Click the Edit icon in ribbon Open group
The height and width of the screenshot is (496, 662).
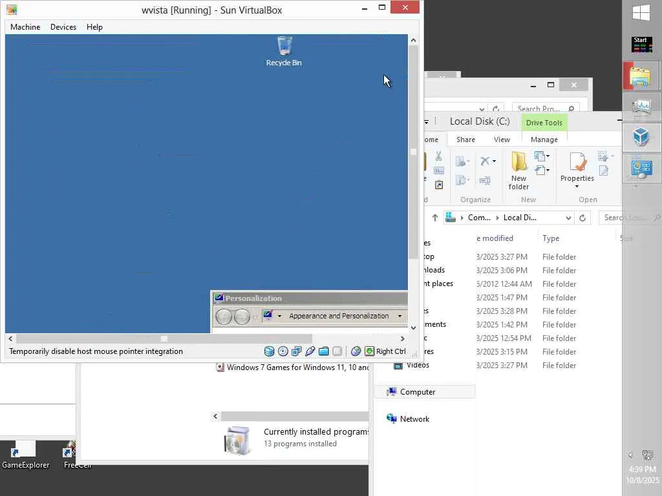pos(604,170)
